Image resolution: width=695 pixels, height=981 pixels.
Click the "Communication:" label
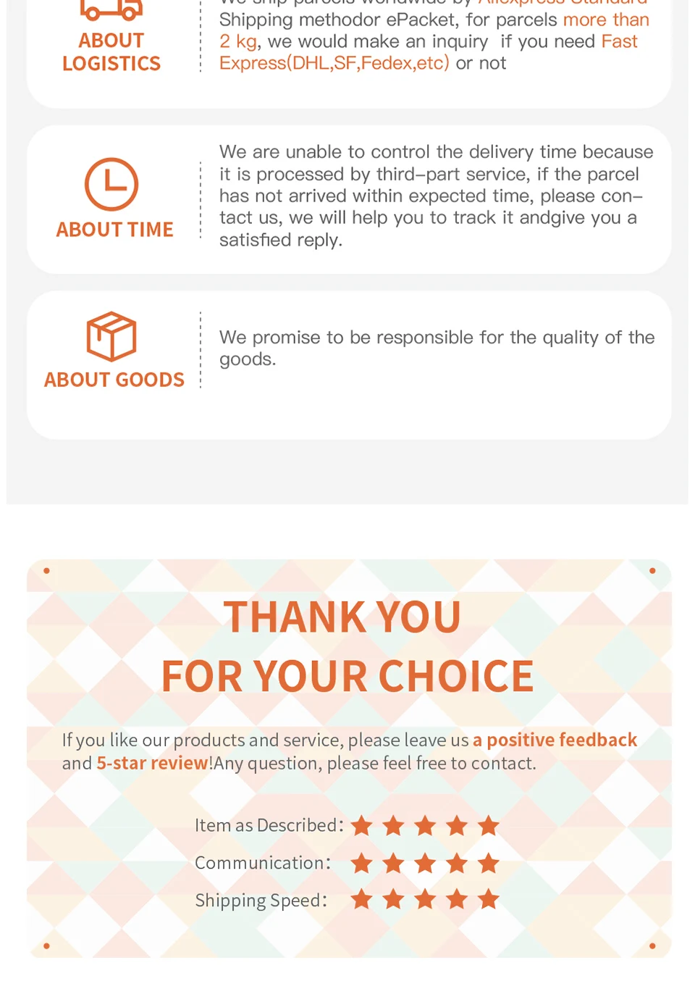pyautogui.click(x=263, y=863)
